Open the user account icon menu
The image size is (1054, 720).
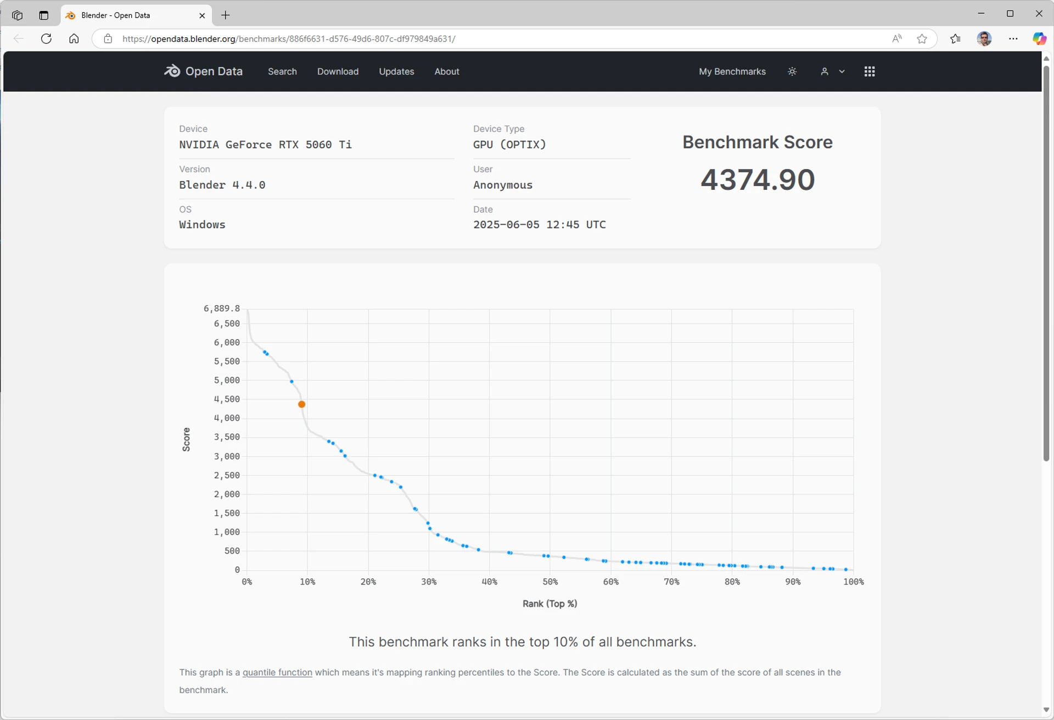[824, 71]
